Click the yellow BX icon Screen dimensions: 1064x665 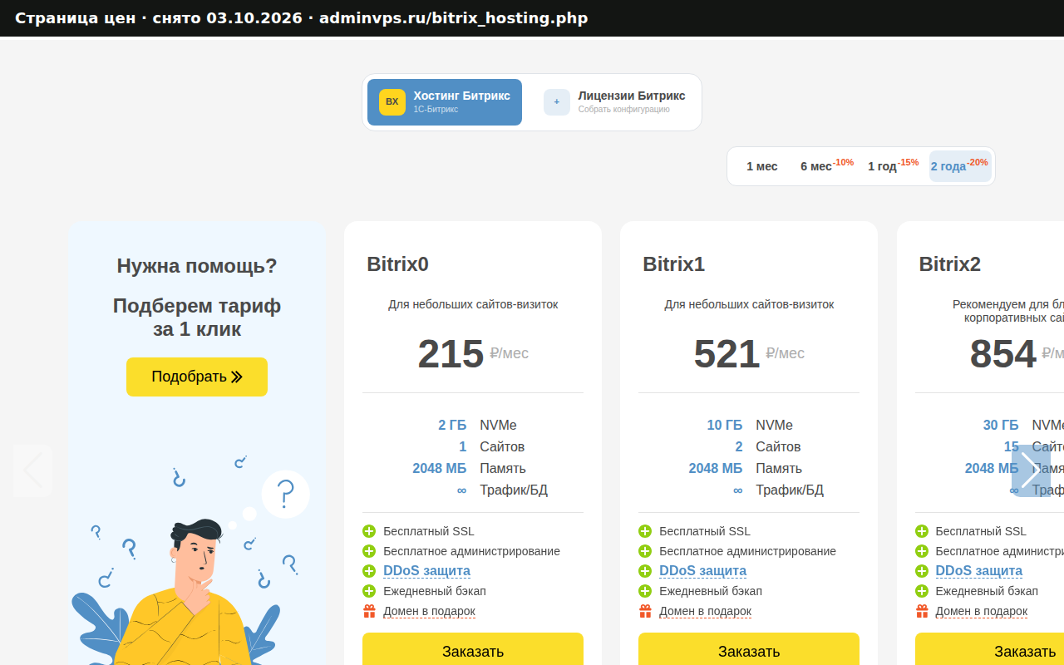pos(392,102)
